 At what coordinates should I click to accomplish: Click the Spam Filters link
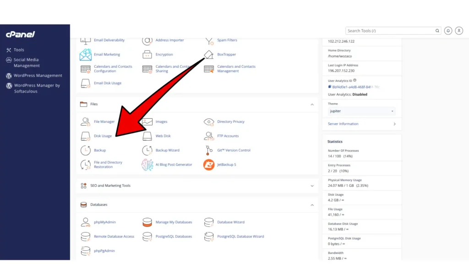[227, 40]
